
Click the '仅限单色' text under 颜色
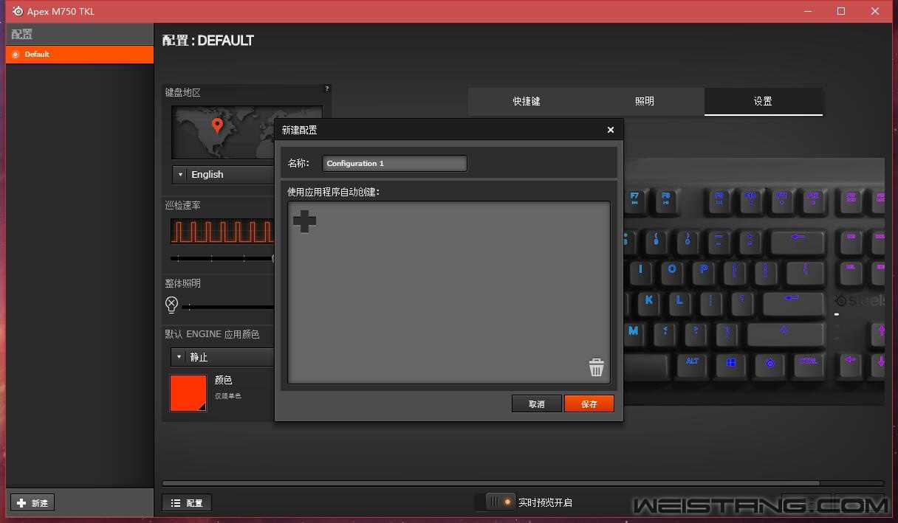point(228,396)
